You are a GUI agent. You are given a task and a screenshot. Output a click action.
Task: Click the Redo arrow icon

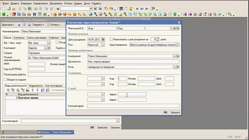(51, 9)
